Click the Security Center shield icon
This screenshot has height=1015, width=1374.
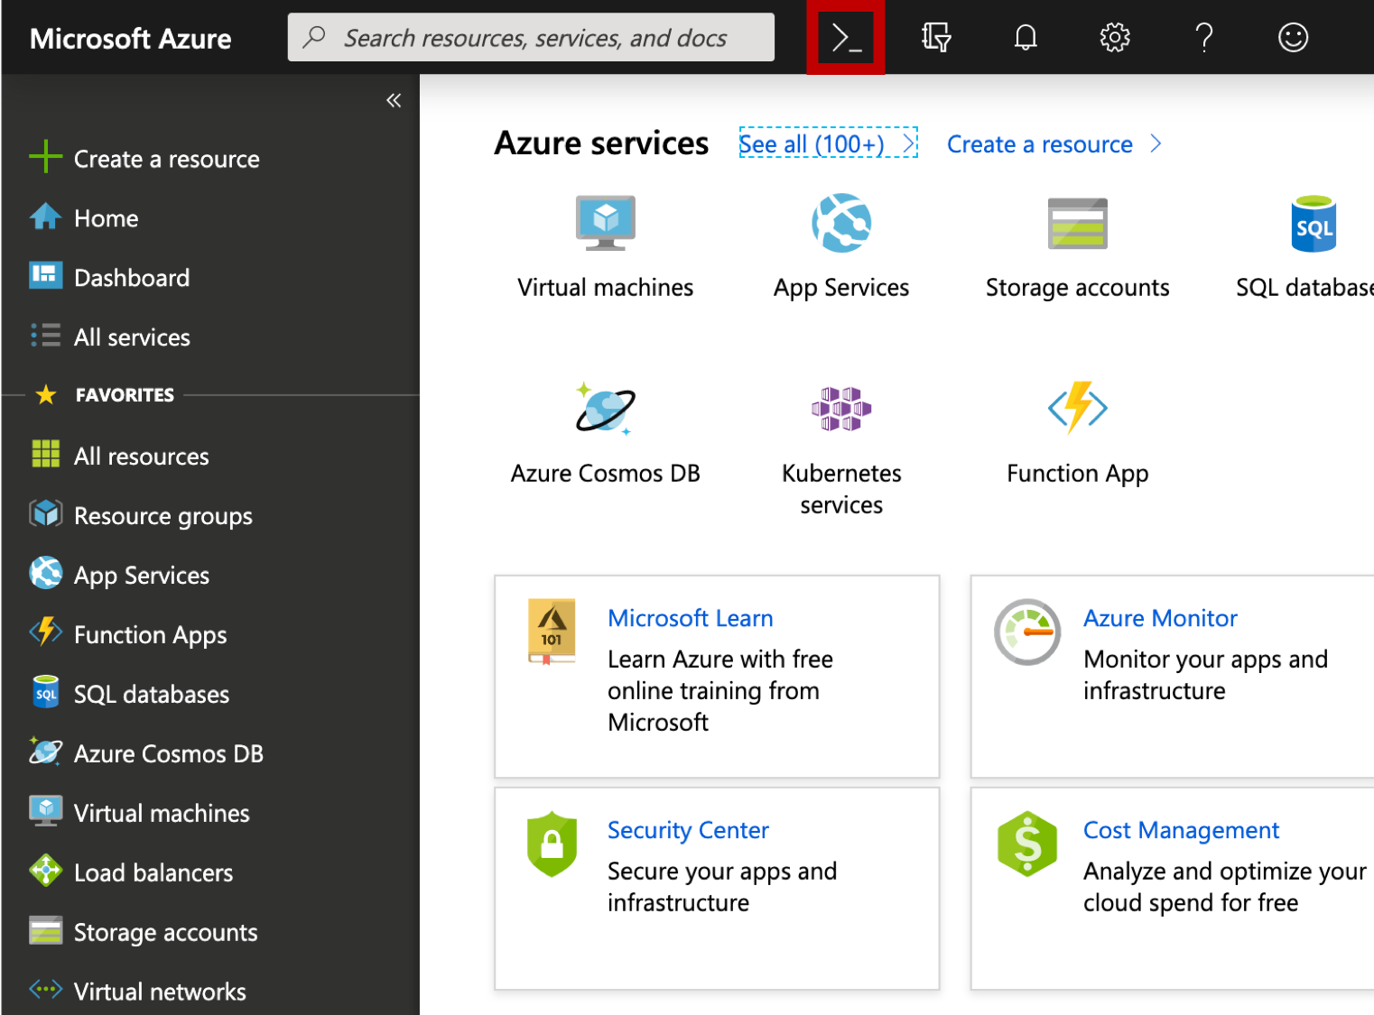tap(552, 844)
